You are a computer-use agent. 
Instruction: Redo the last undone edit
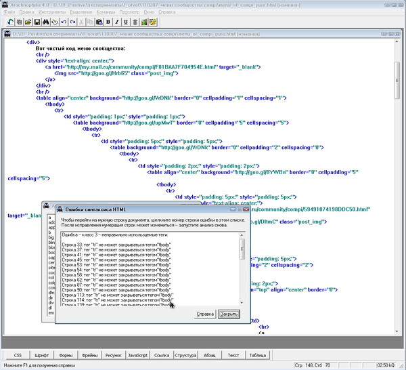(72, 22)
